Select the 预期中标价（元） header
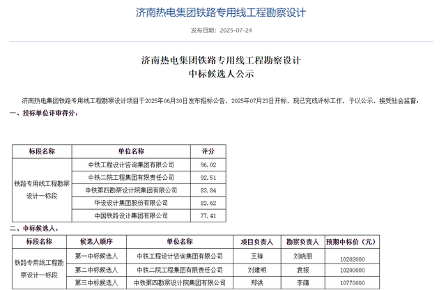 point(352,242)
